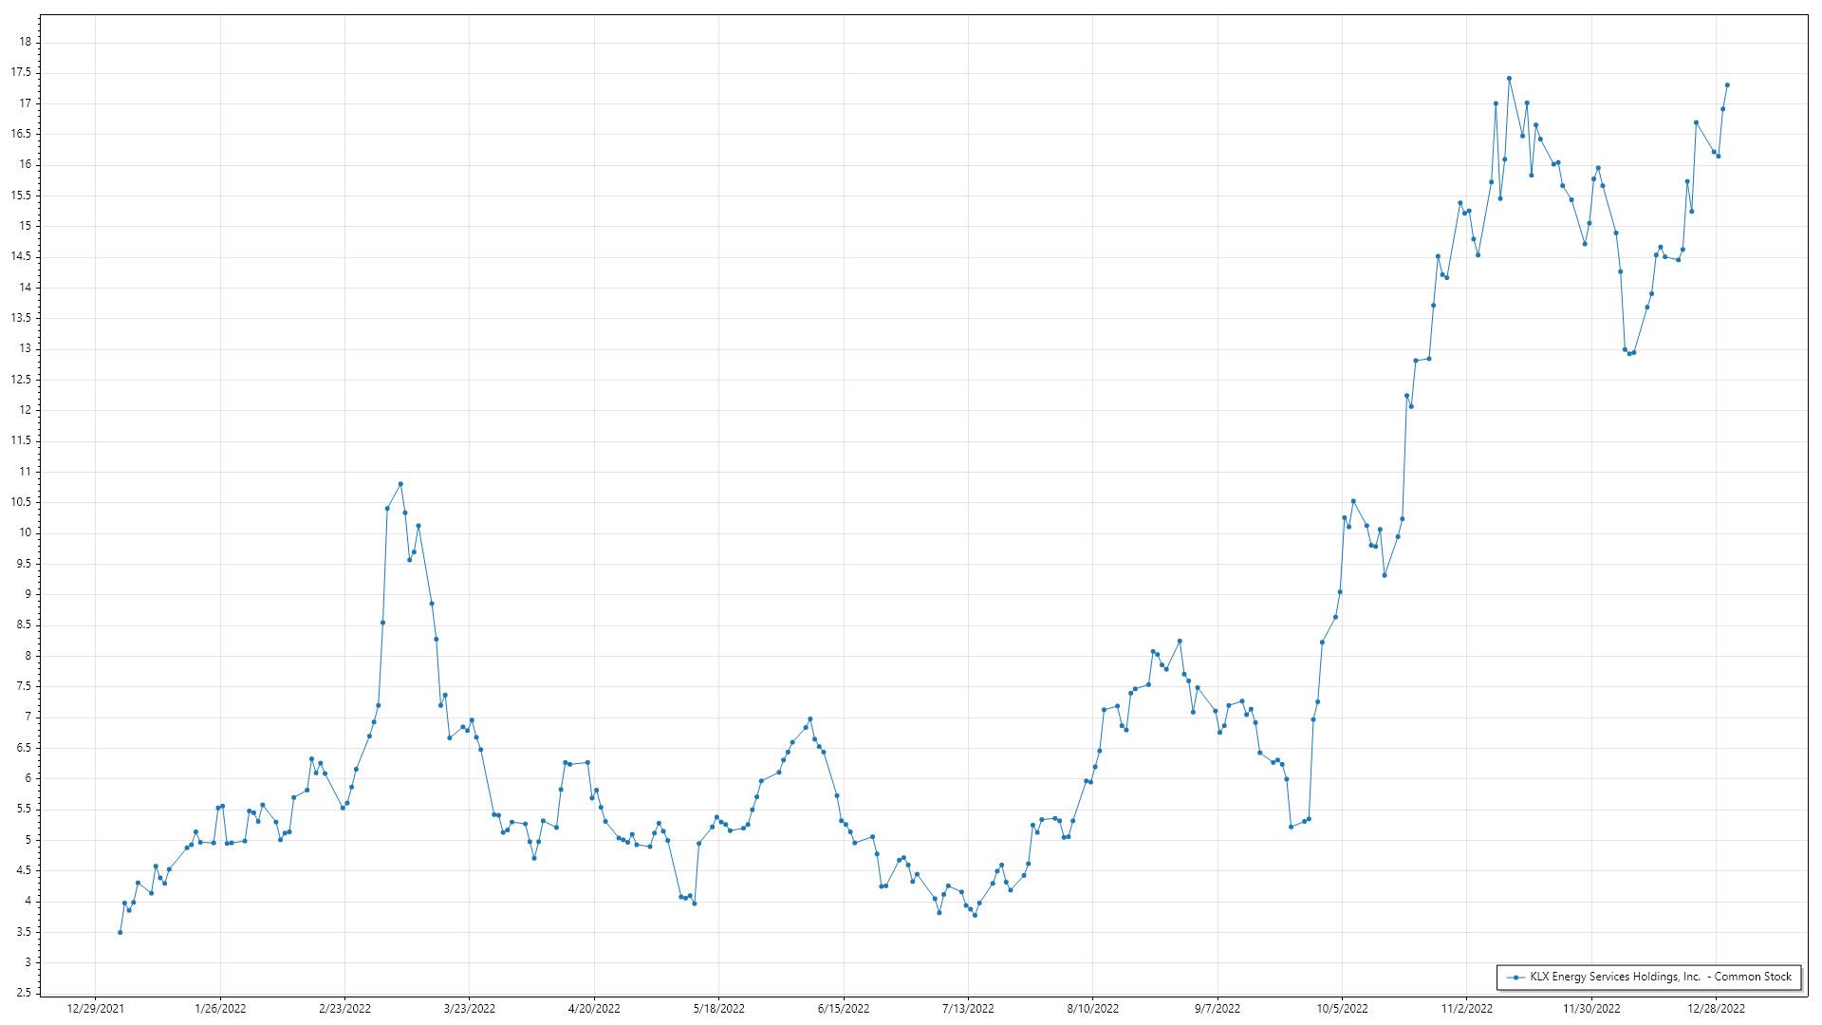Click the March peak data point near 10.8
The width and height of the screenshot is (1822, 1025).
pos(400,484)
